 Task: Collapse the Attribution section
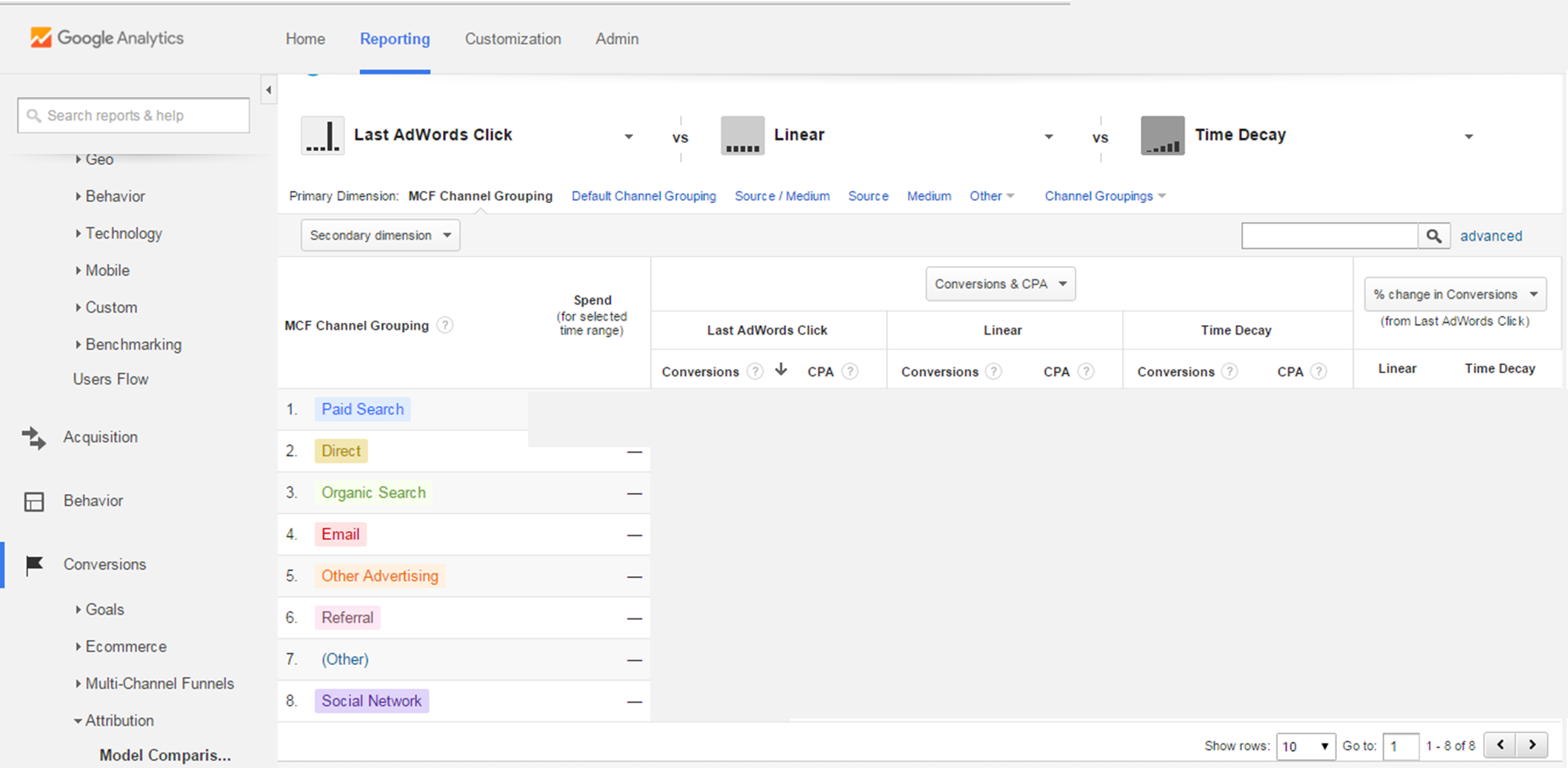point(78,721)
